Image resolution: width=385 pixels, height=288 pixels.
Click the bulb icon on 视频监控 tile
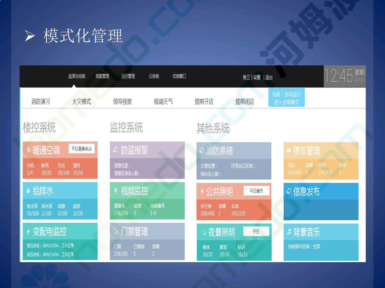click(116, 190)
